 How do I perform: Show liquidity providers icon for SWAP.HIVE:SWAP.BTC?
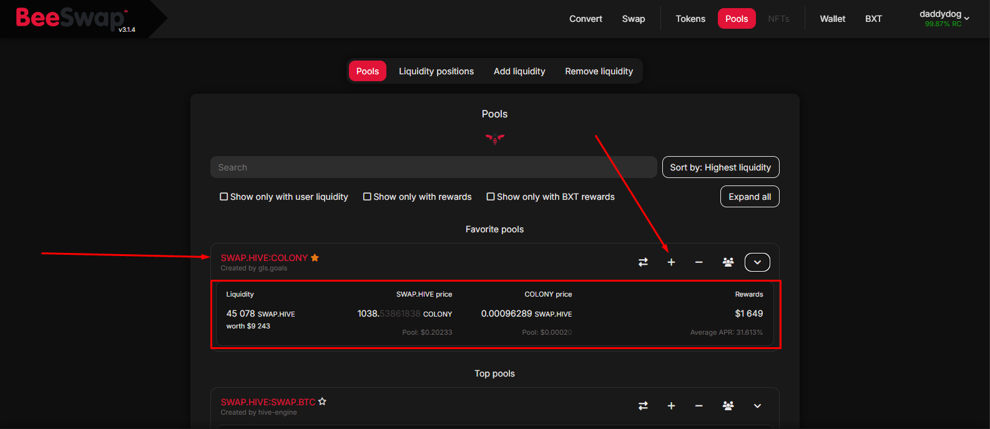(728, 406)
